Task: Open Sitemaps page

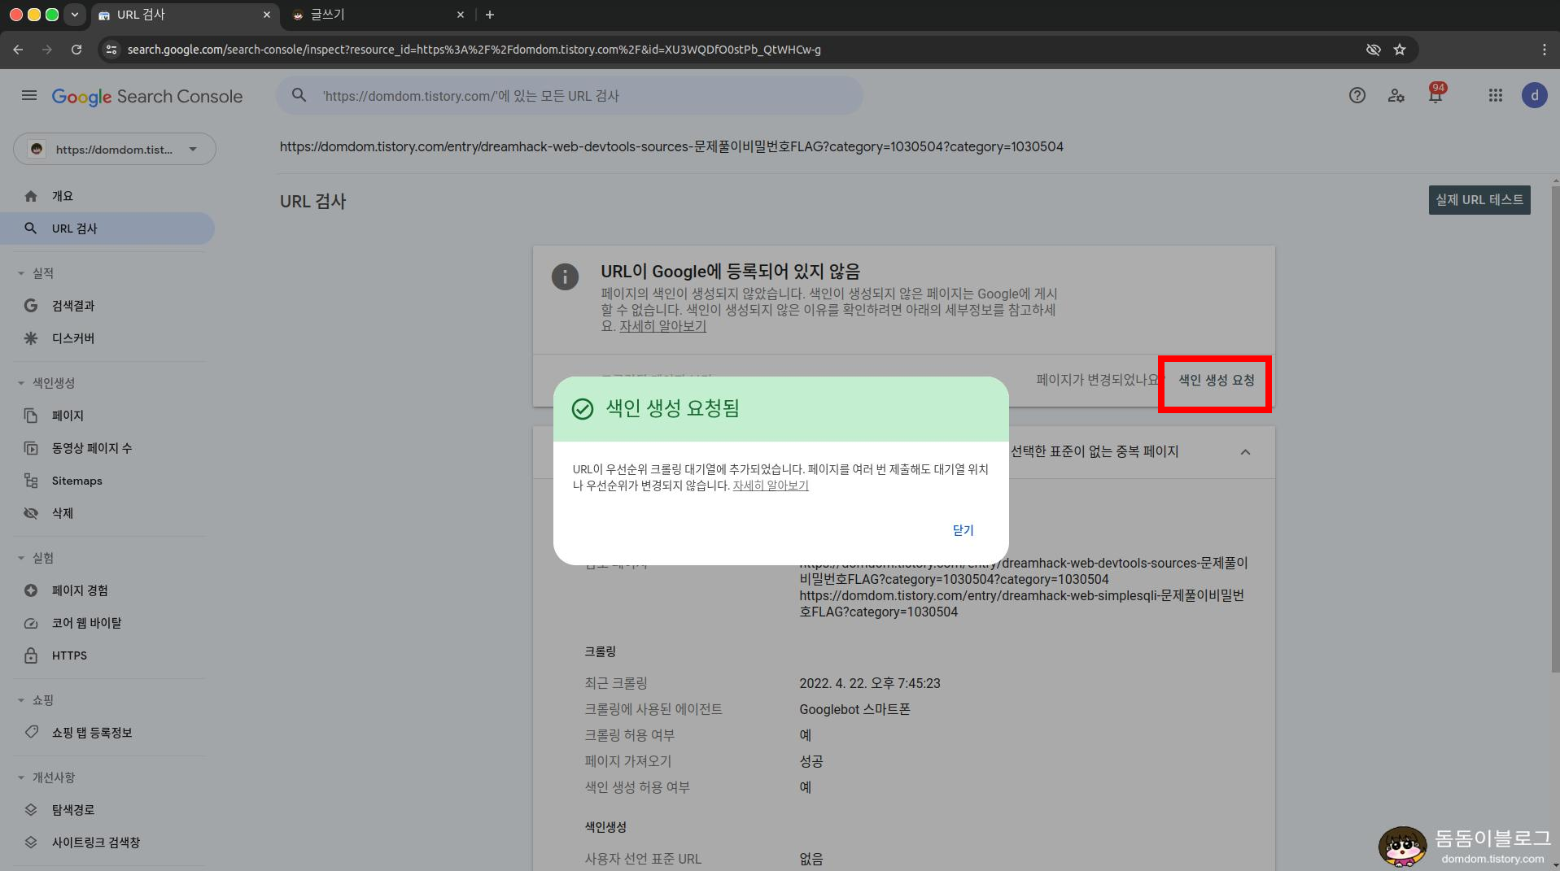Action: tap(107, 481)
